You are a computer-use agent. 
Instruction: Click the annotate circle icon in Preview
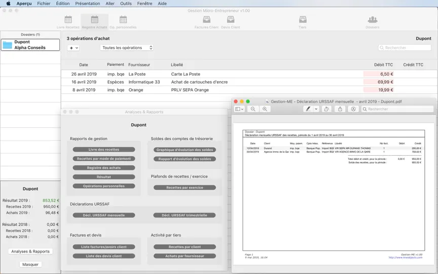click(353, 109)
